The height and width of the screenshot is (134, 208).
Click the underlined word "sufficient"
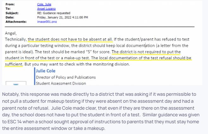[14, 64]
